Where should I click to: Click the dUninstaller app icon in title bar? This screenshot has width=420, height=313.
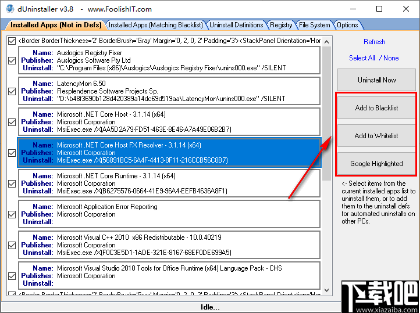coord(10,9)
